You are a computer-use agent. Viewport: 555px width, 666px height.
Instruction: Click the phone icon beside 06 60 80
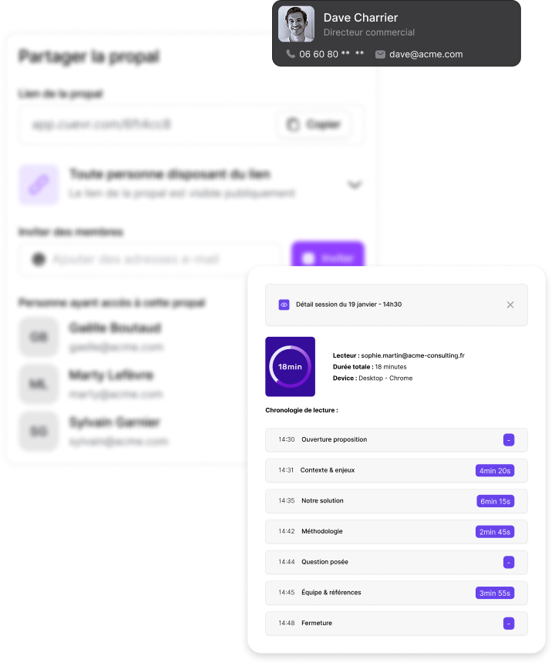tap(291, 54)
